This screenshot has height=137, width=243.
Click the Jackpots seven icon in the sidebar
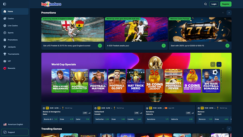pyautogui.click(x=5, y=47)
